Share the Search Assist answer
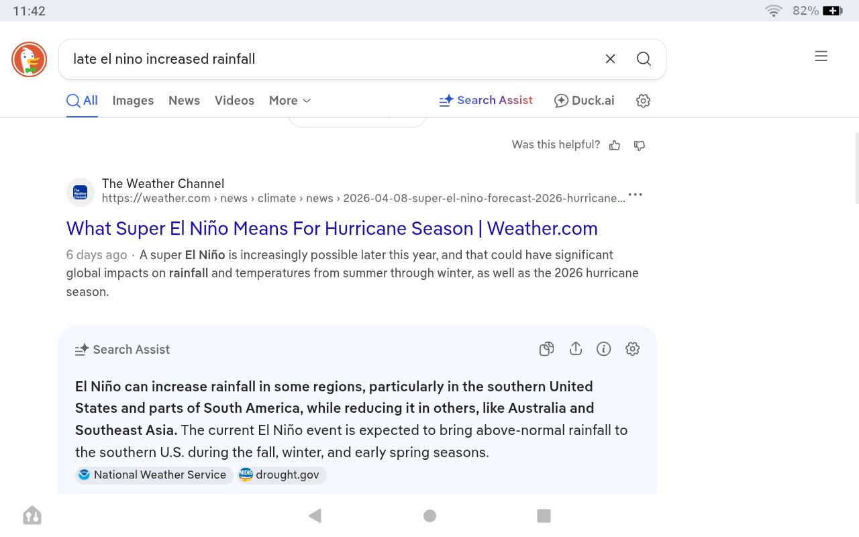This screenshot has width=859, height=537. (575, 349)
